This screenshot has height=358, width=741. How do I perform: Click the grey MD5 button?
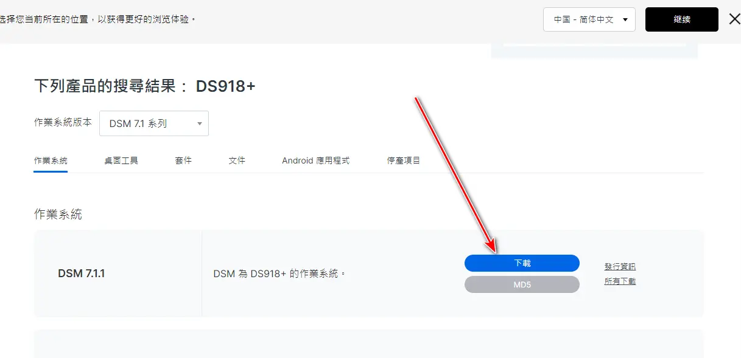522,284
